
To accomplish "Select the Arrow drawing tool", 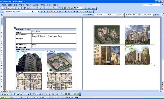I will tap(28, 94).
